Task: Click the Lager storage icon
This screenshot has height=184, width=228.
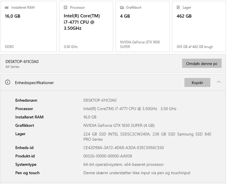Action: [x=178, y=8]
